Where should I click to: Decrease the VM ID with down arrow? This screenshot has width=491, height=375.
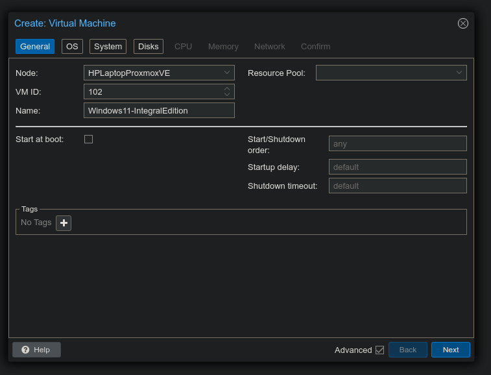(x=227, y=95)
